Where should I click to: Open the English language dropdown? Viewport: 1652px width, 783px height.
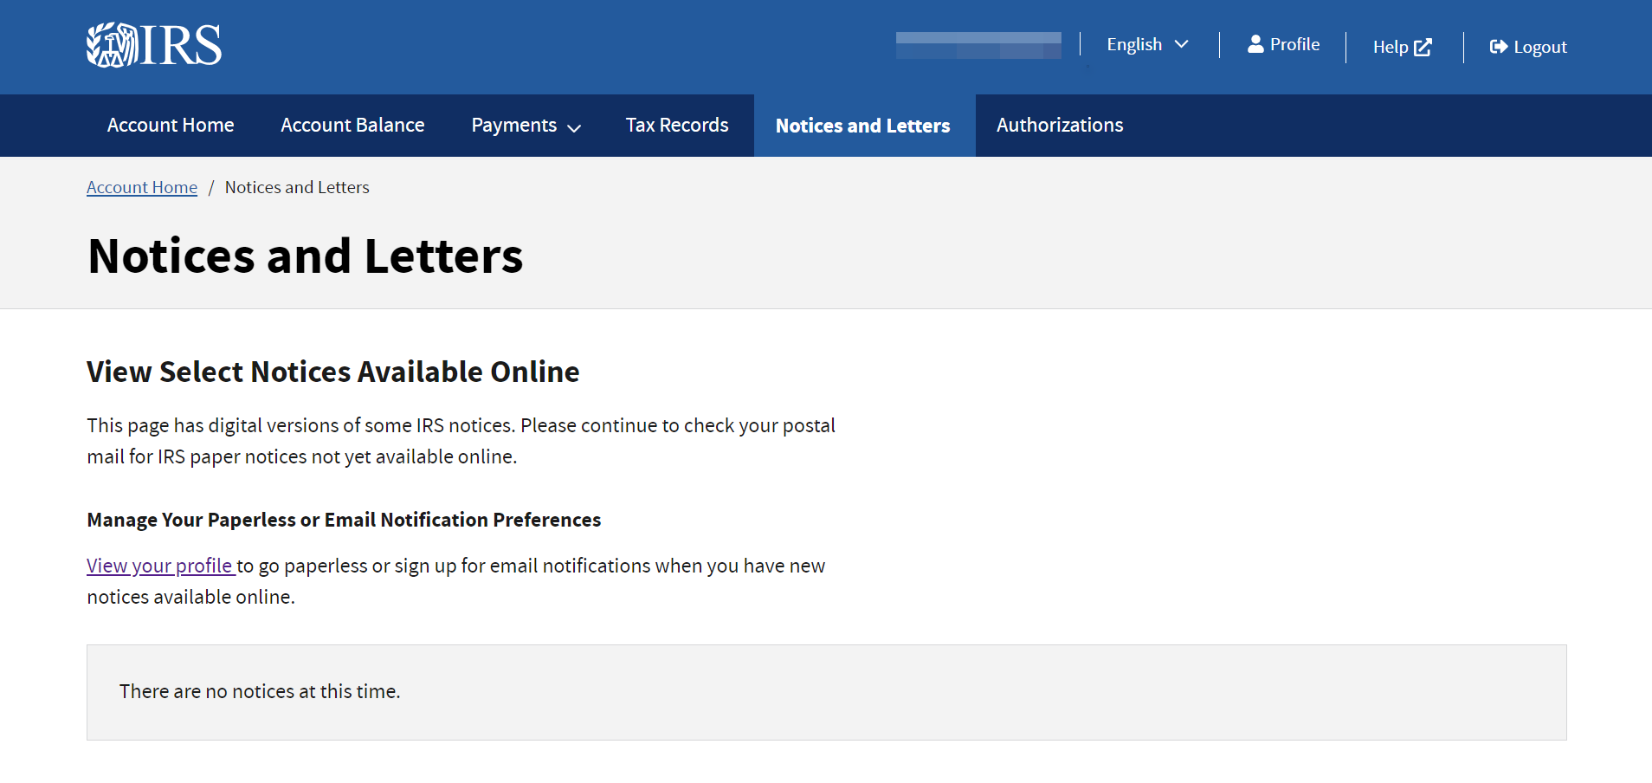(x=1147, y=44)
